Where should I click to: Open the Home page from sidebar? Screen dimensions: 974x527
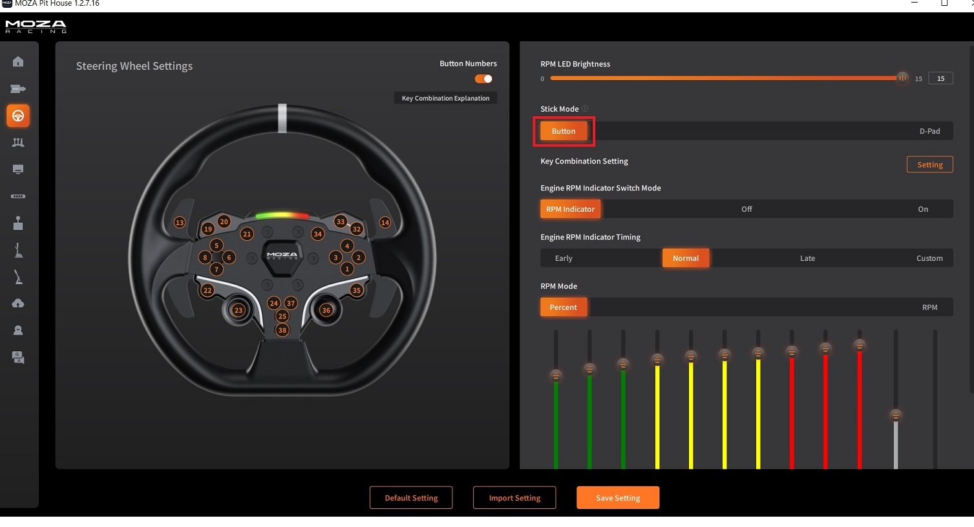click(18, 62)
